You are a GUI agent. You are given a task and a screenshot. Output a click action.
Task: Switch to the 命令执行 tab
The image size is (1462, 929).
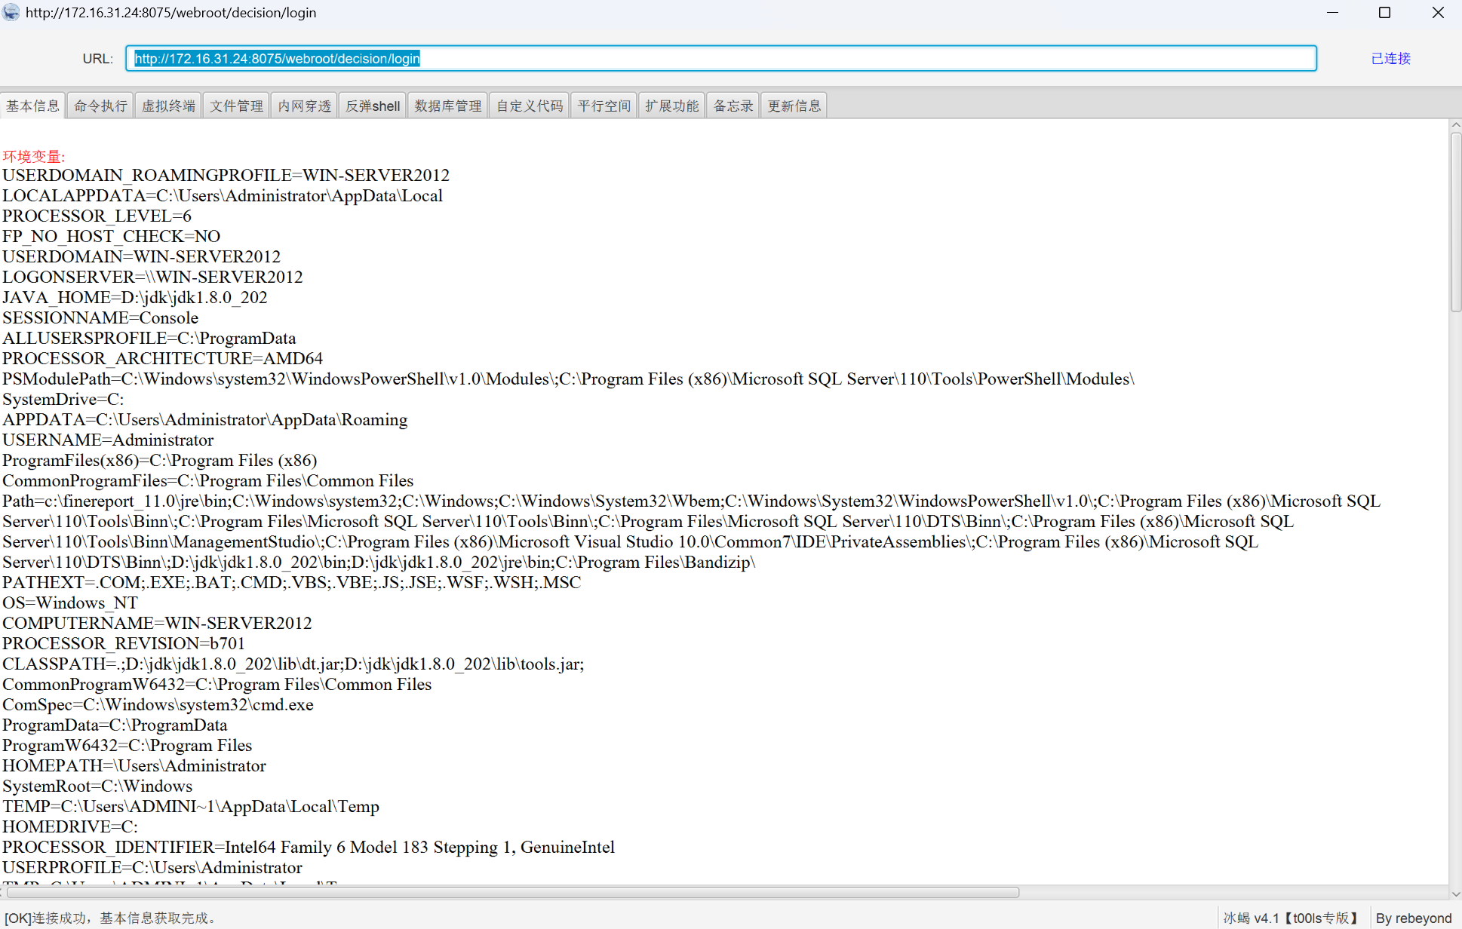coord(100,106)
